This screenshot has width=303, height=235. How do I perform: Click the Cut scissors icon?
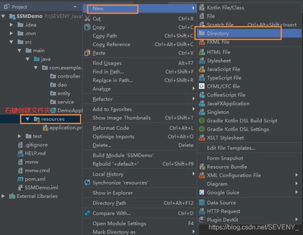tap(87, 19)
